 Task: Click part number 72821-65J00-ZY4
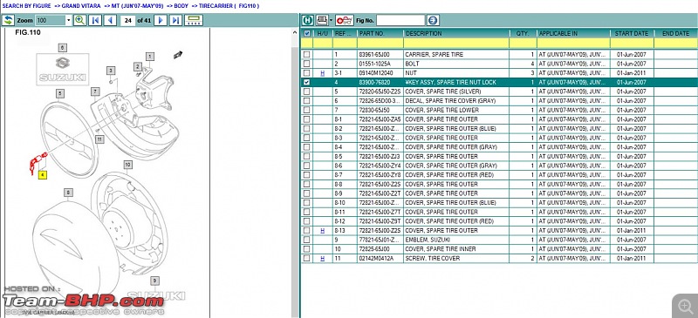pos(380,166)
